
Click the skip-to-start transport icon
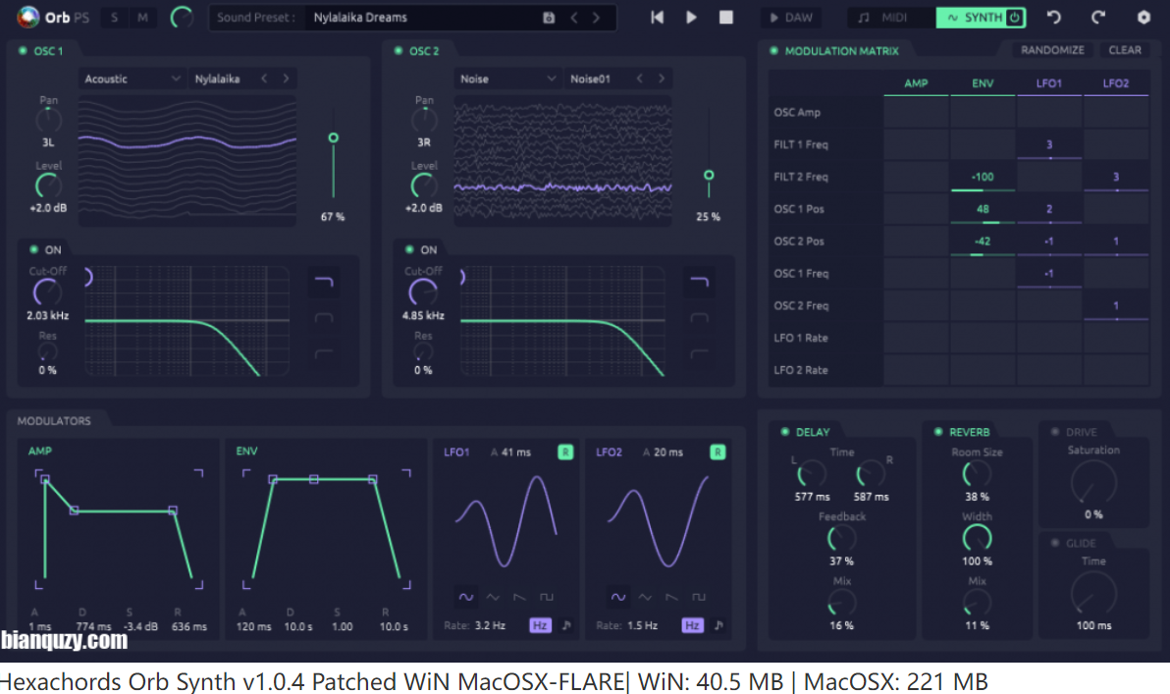tap(658, 18)
